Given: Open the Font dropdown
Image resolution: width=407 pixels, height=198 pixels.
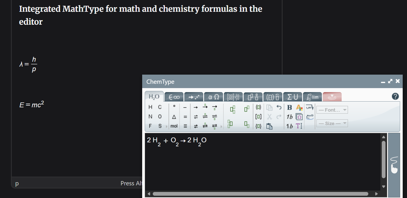Looking at the screenshot, I should (332, 110).
